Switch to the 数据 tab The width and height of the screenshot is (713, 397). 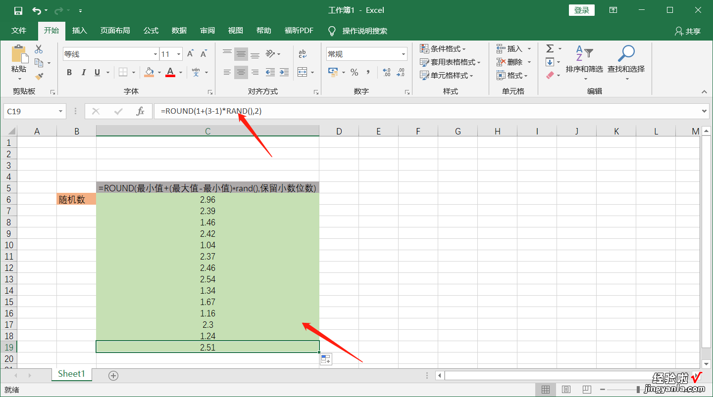point(179,31)
